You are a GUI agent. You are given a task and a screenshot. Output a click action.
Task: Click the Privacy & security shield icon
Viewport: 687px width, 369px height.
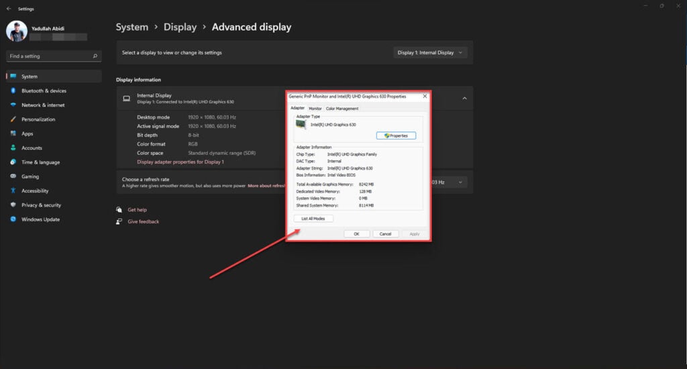[x=13, y=205]
